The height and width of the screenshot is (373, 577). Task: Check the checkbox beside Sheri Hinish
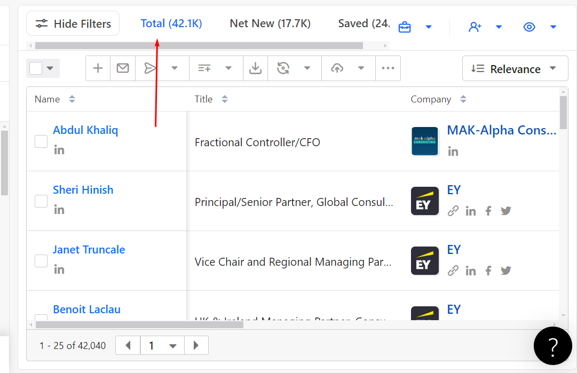click(x=41, y=201)
